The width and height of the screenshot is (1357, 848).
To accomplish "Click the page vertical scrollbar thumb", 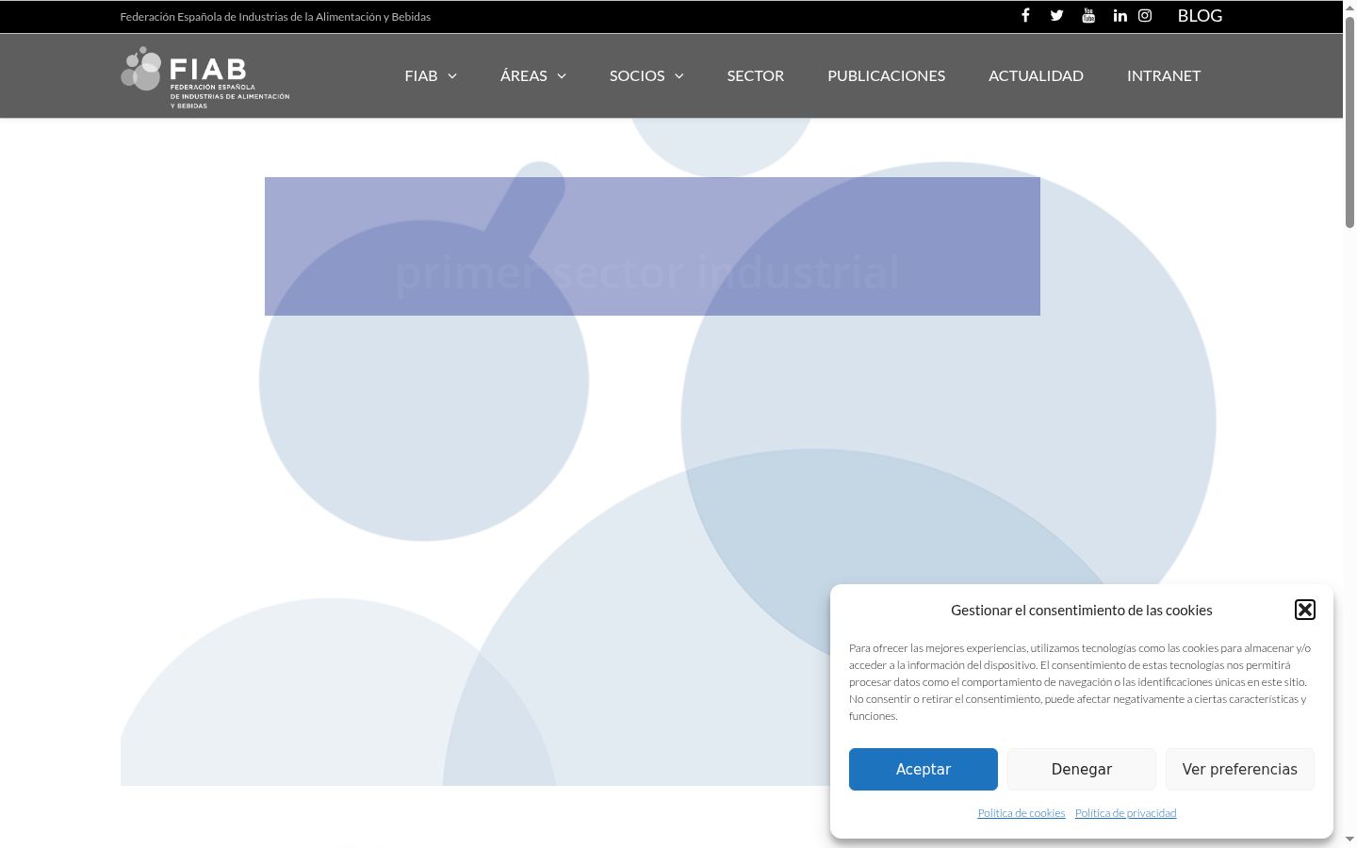I will (1349, 121).
